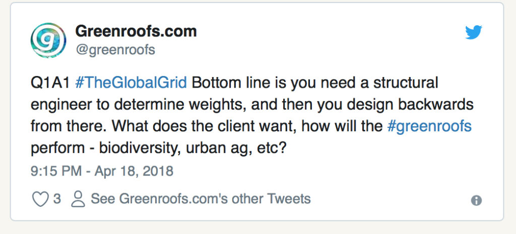Open the Greenroofs.com display name
516x234 pixels.
coord(136,32)
